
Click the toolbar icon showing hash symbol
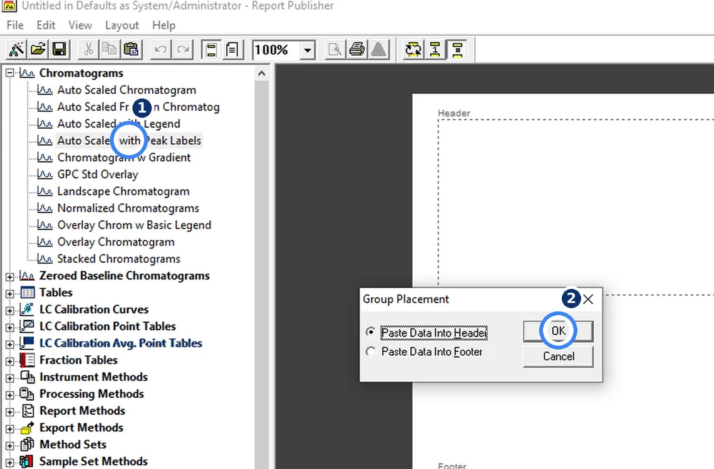pyautogui.click(x=457, y=49)
